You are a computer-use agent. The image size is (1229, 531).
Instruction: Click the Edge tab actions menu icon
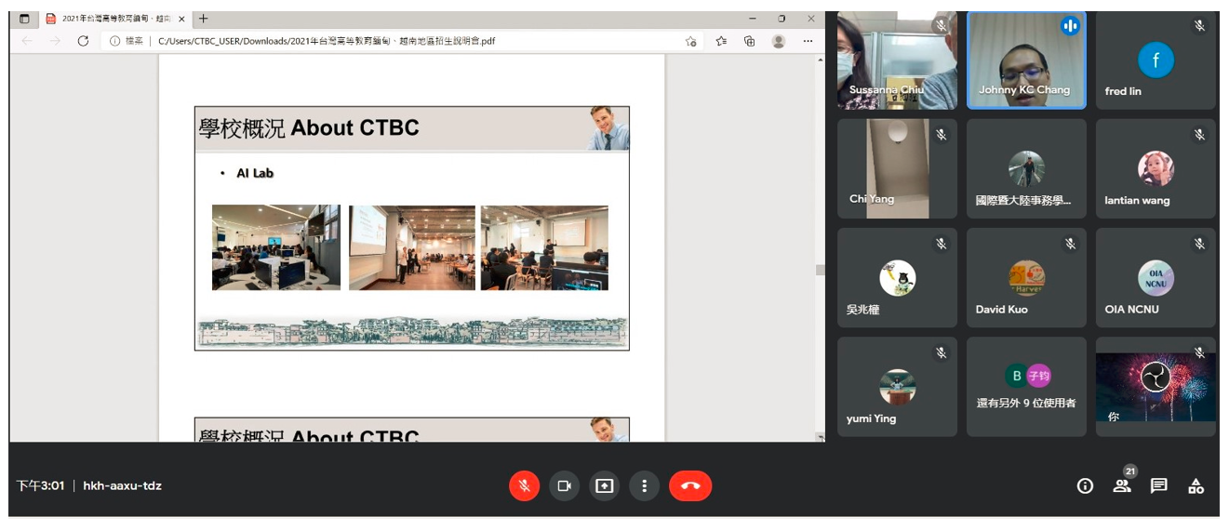pyautogui.click(x=24, y=19)
